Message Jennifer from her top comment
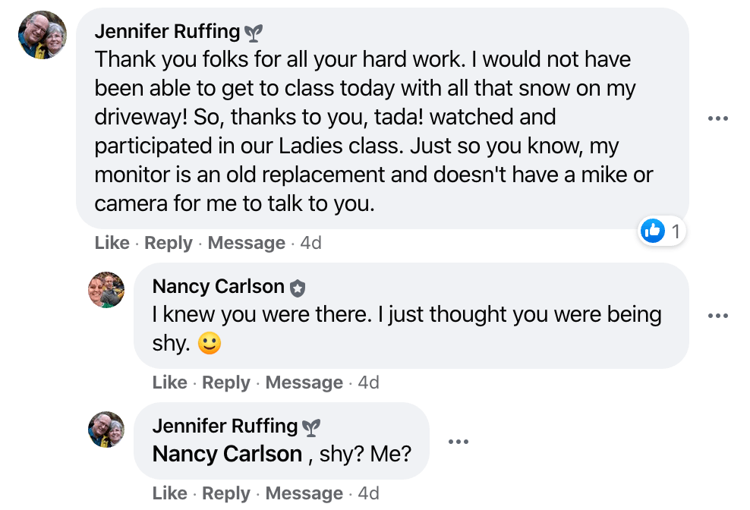This screenshot has height=510, width=750. point(246,243)
